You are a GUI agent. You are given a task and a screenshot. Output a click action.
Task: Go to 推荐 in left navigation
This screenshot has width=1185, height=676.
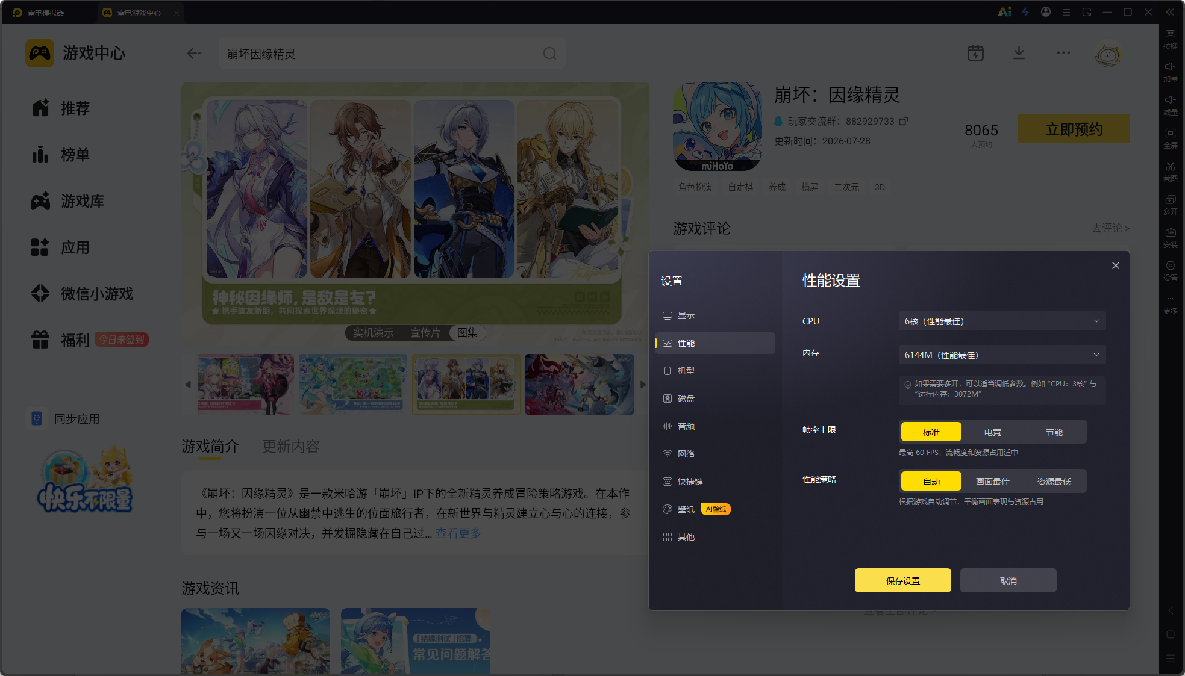click(x=61, y=108)
